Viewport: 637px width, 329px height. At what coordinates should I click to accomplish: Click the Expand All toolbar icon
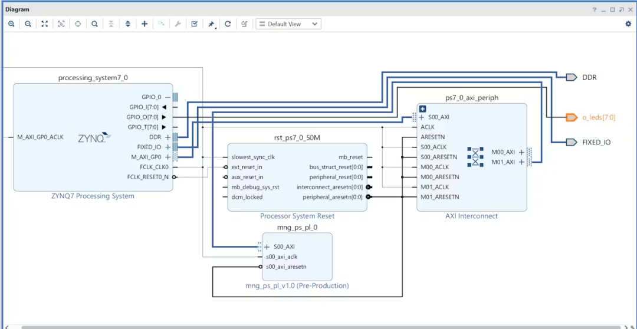point(128,24)
